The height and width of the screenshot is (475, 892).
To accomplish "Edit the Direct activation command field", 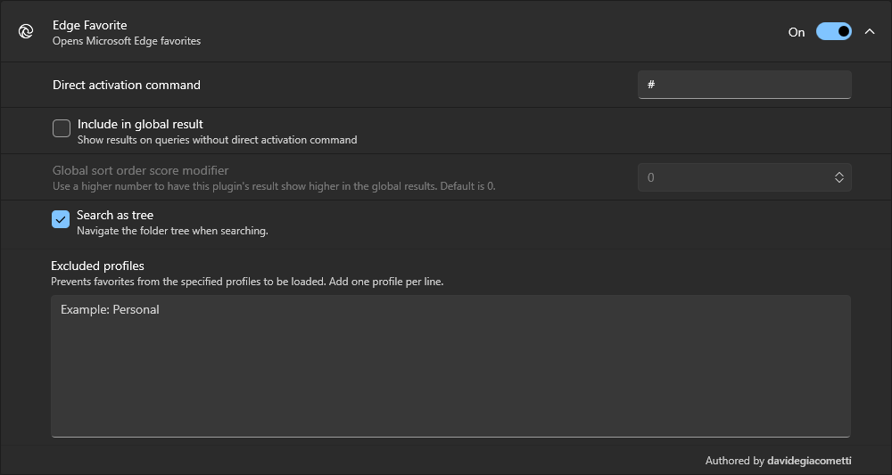I will click(x=744, y=85).
